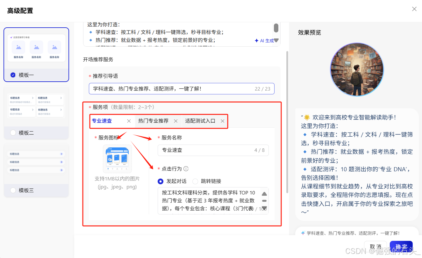Remove the 适配测试入口 service via its X icon
422x258 pixels.
[222, 121]
